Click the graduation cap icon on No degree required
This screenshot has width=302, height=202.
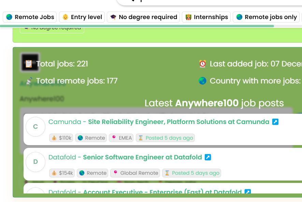point(113,17)
